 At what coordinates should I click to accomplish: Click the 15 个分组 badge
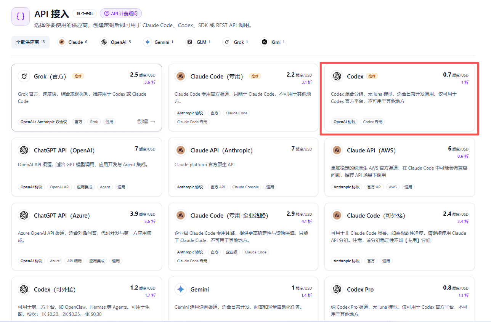85,14
